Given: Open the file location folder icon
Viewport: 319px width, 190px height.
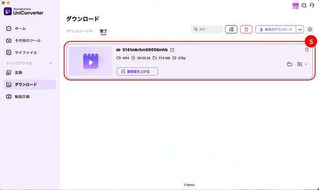Looking at the screenshot, I should tap(289, 64).
